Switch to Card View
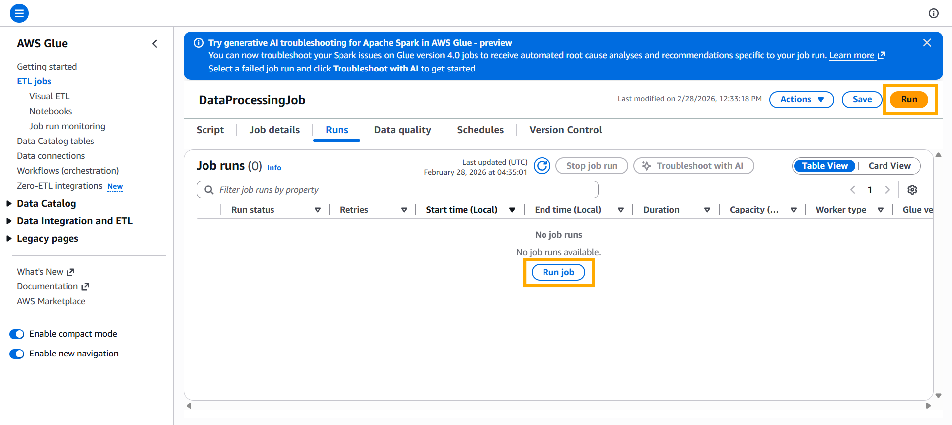The width and height of the screenshot is (952, 425). [889, 166]
